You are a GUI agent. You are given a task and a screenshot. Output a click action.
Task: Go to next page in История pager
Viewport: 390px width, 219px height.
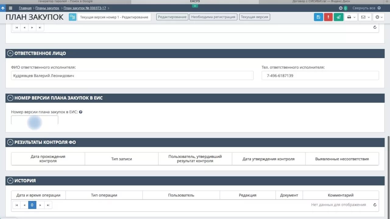click(x=40, y=205)
